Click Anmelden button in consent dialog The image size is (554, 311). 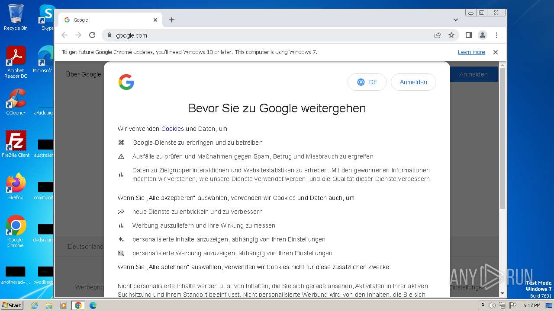point(413,82)
